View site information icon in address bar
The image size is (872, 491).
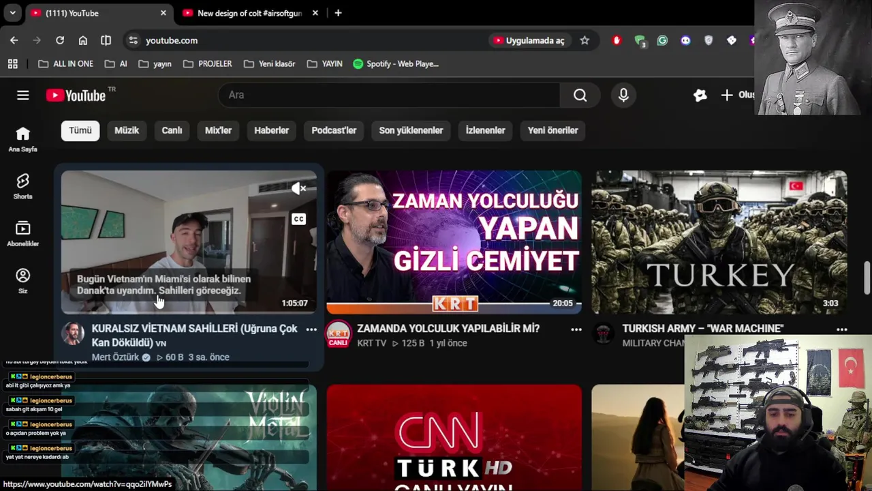(133, 40)
